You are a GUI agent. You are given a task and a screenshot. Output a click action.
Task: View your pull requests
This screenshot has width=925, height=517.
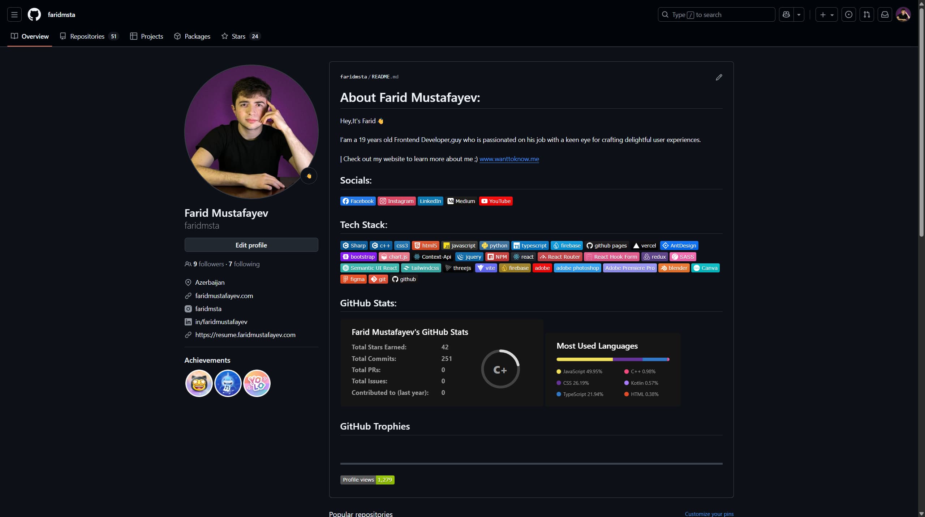click(x=867, y=14)
